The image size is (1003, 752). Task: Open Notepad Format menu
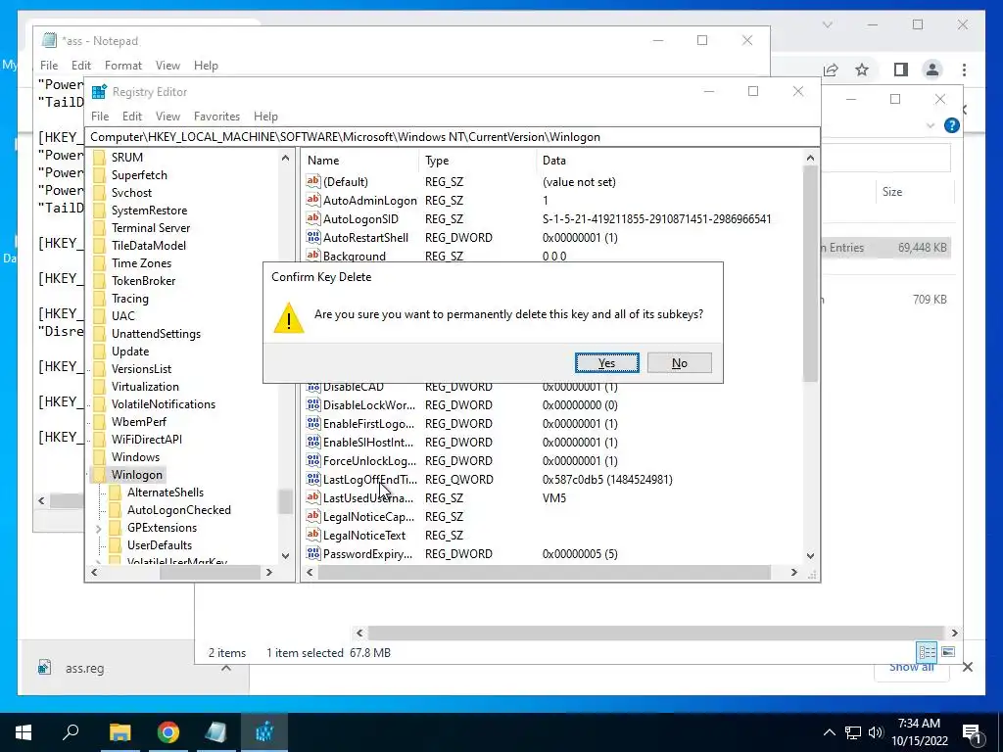[123, 66]
